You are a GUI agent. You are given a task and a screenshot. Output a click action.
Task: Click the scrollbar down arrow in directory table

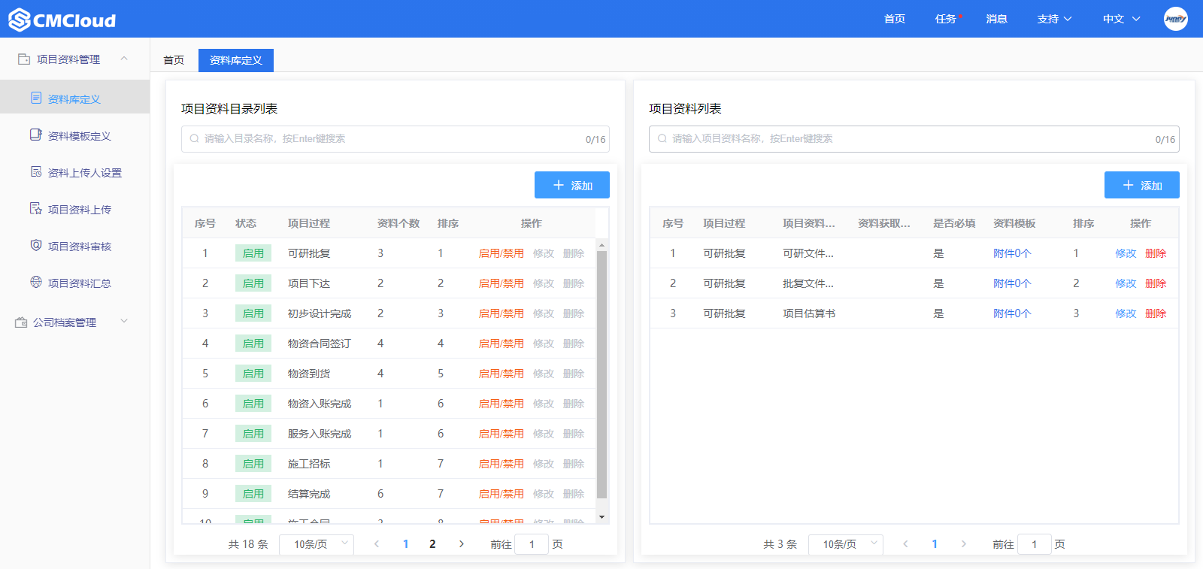click(601, 517)
